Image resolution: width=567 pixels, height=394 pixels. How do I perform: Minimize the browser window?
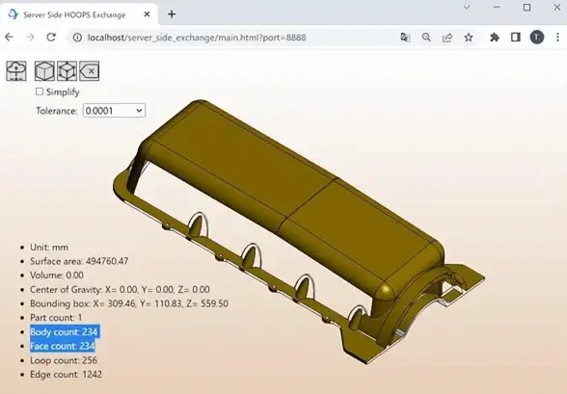pos(497,7)
